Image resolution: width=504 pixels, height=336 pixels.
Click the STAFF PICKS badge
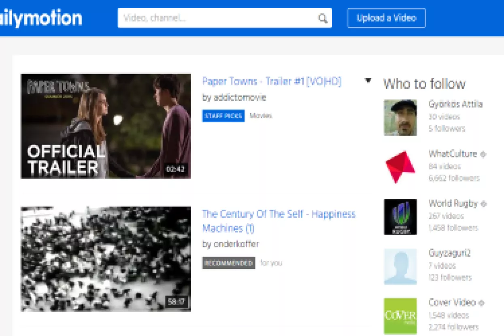click(x=223, y=116)
